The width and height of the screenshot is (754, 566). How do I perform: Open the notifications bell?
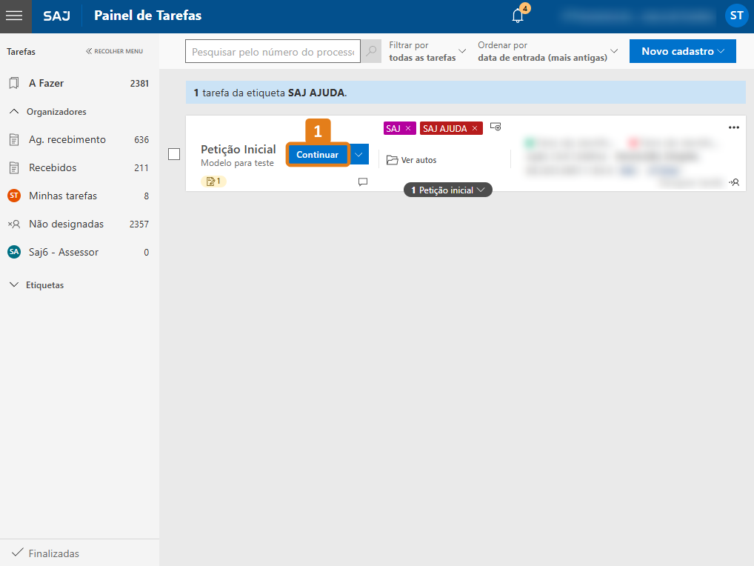point(518,16)
